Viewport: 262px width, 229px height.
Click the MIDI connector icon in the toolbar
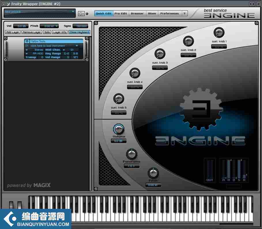[x=81, y=14]
